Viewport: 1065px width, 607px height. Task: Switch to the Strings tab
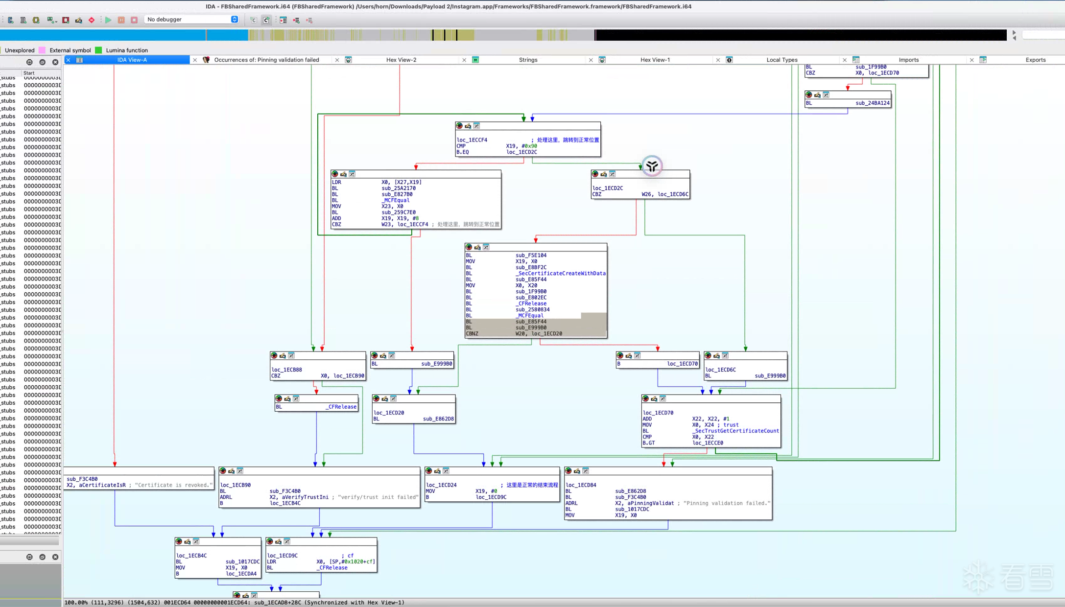click(x=528, y=60)
